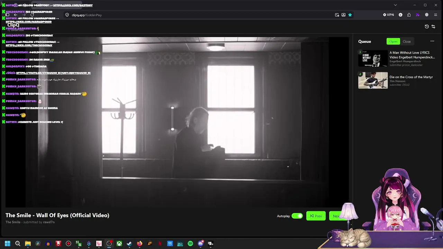Expand the tab list chevron in title bar
443x249 pixels.
pos(395,5)
